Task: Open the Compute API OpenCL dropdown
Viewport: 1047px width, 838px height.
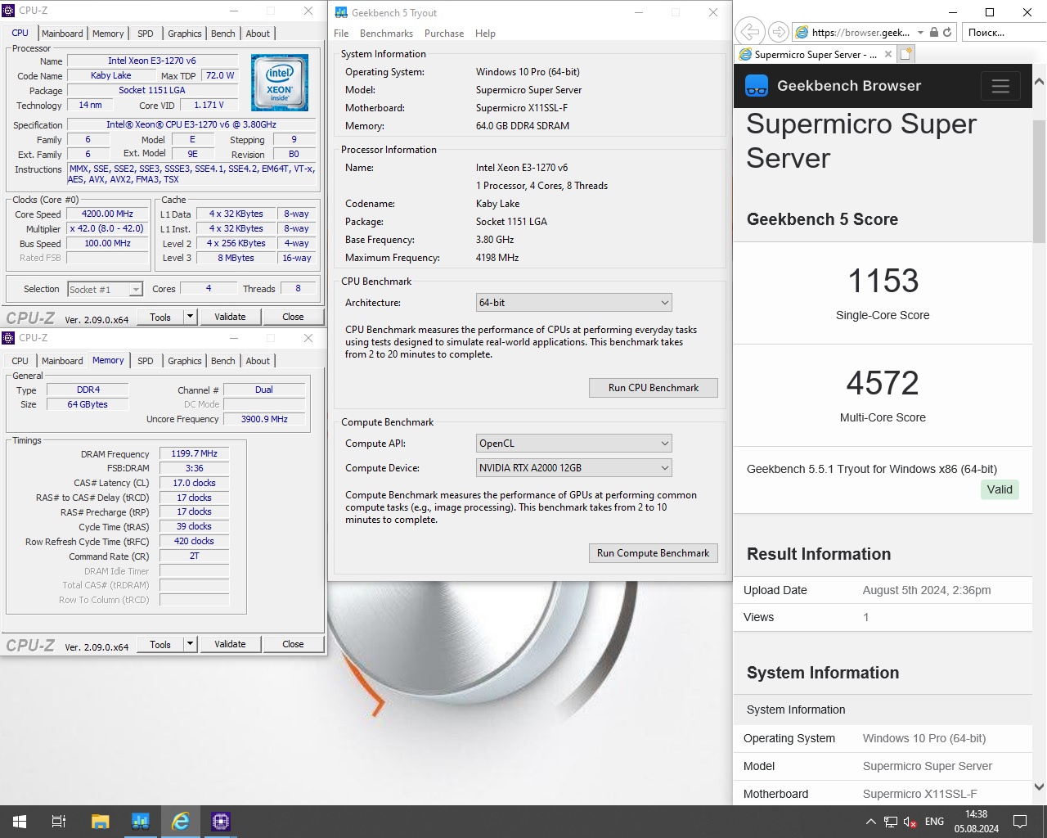Action: [x=573, y=444]
